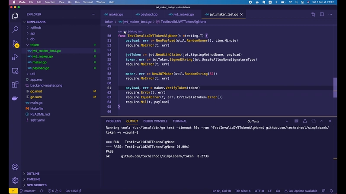Switch to the TERMINAL panel tab

coord(179,121)
